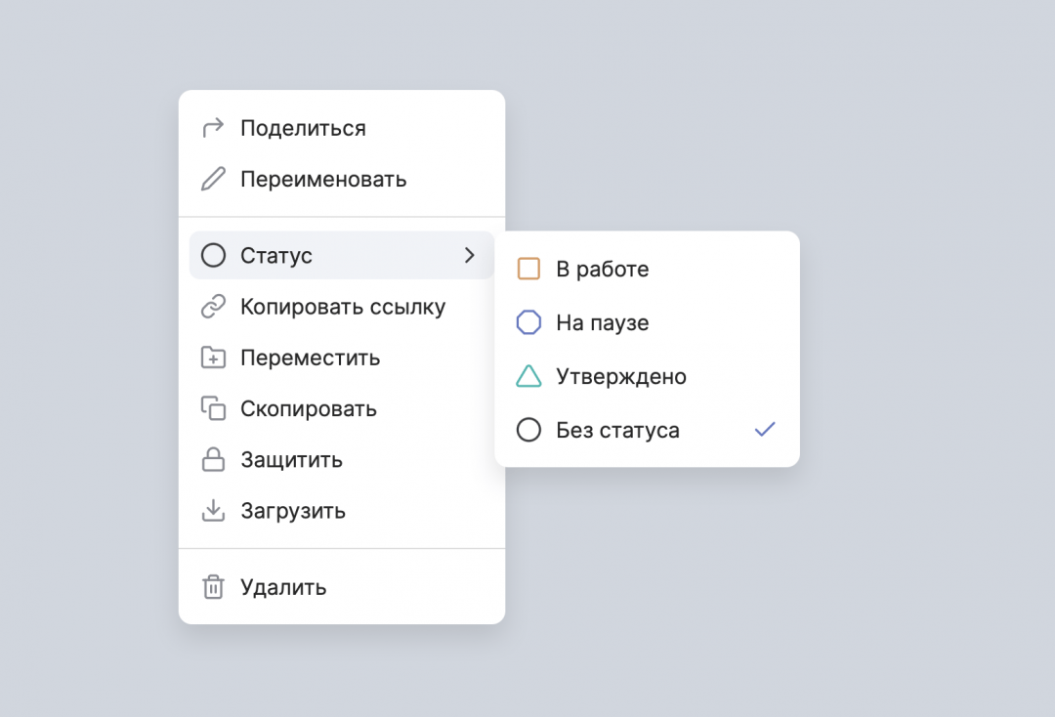The height and width of the screenshot is (717, 1055).
Task: Select the 'Без статуса' status option
Action: pyautogui.click(x=617, y=431)
